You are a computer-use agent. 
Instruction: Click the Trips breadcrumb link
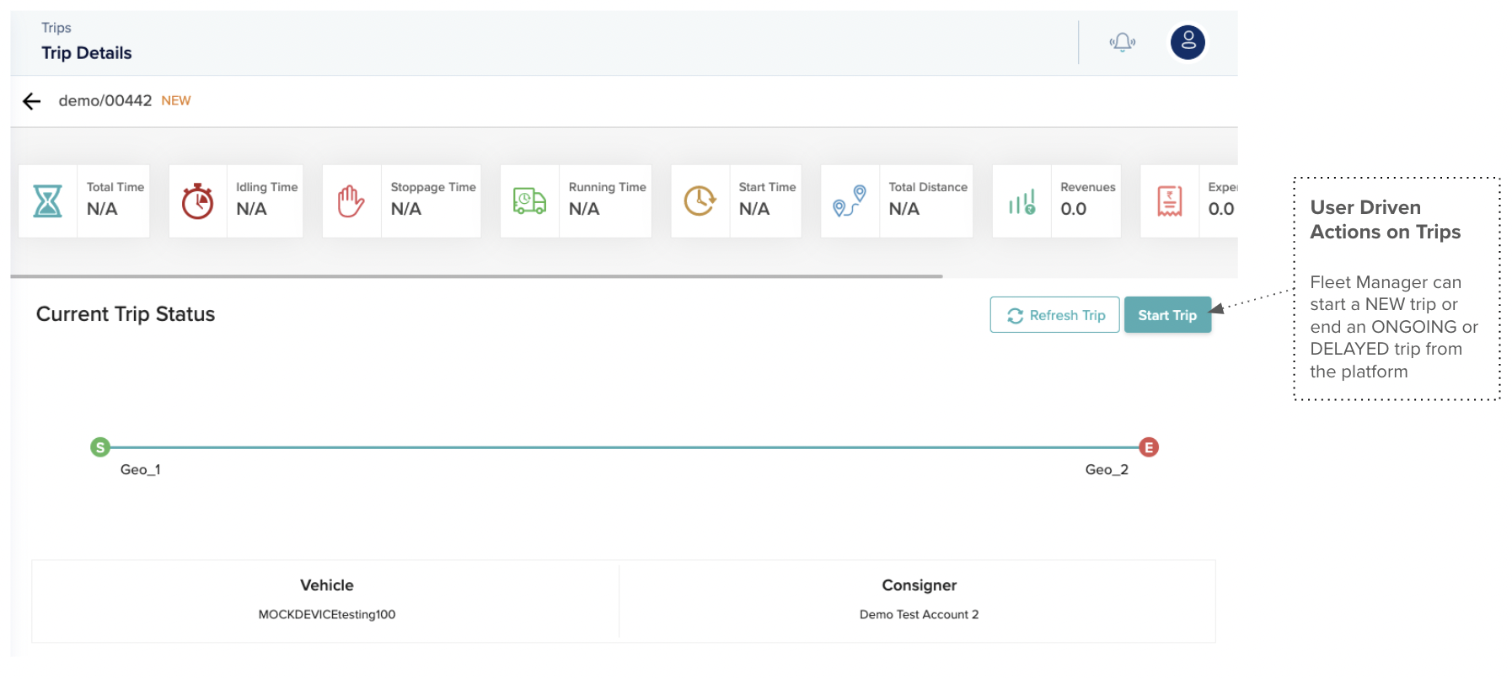pyautogui.click(x=56, y=28)
